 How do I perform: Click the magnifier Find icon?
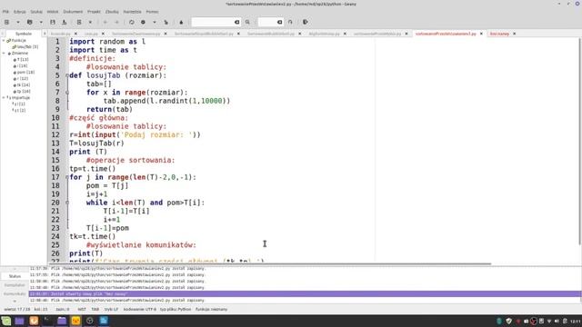(x=247, y=22)
